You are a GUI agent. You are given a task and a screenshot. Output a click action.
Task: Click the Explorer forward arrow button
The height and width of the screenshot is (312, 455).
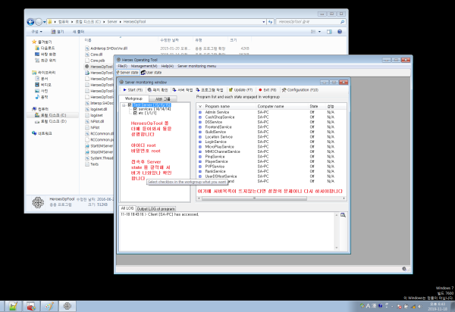tap(39, 22)
